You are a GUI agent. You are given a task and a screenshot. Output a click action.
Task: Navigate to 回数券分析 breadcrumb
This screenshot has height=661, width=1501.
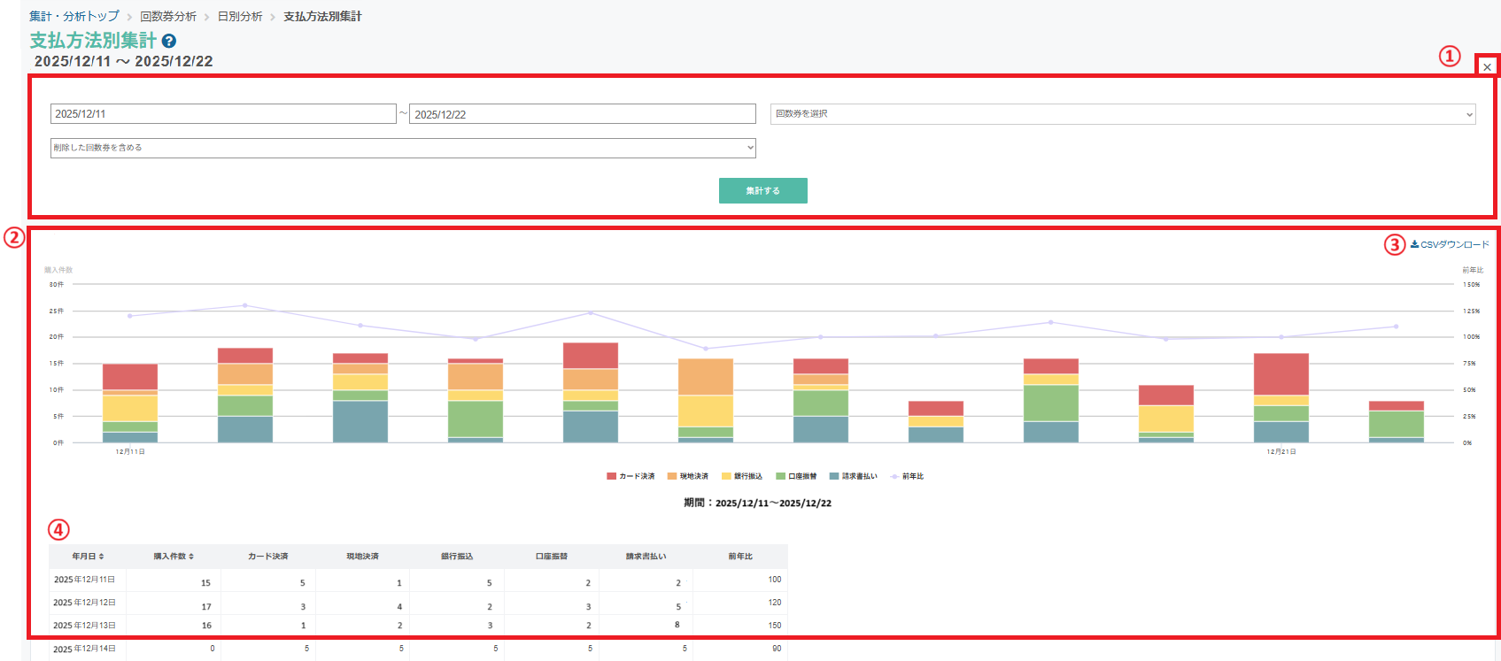pyautogui.click(x=168, y=17)
